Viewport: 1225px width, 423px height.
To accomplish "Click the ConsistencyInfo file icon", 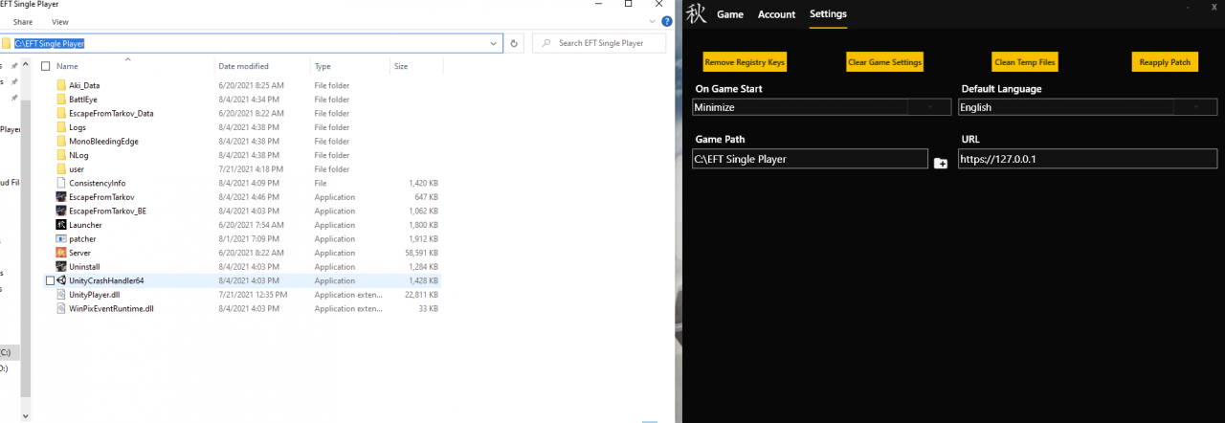I will pyautogui.click(x=61, y=183).
